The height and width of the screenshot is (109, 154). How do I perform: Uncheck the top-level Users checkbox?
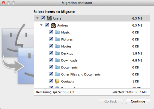point(43,18)
